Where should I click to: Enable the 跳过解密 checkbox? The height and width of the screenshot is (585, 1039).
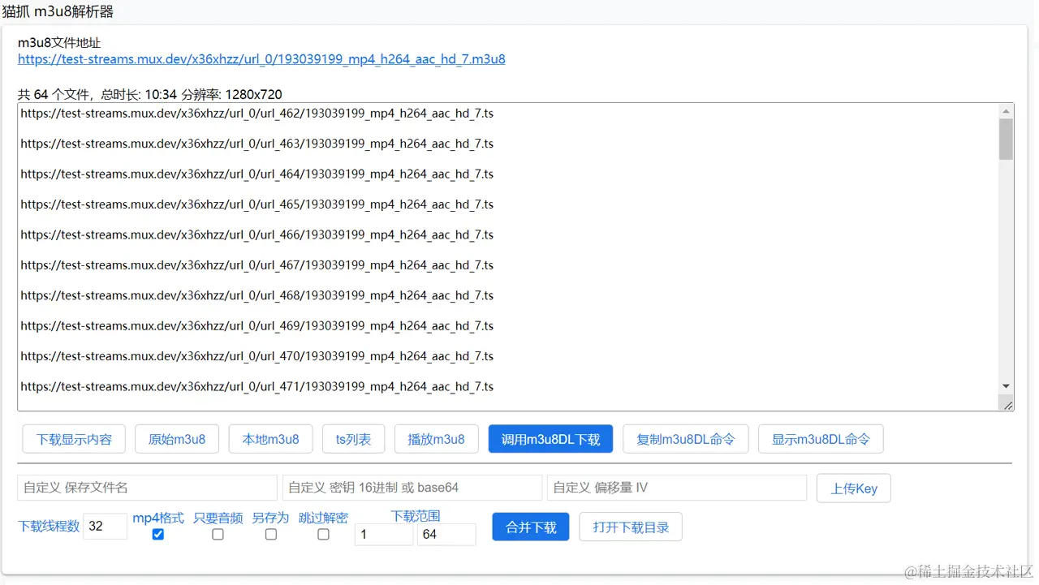tap(323, 534)
